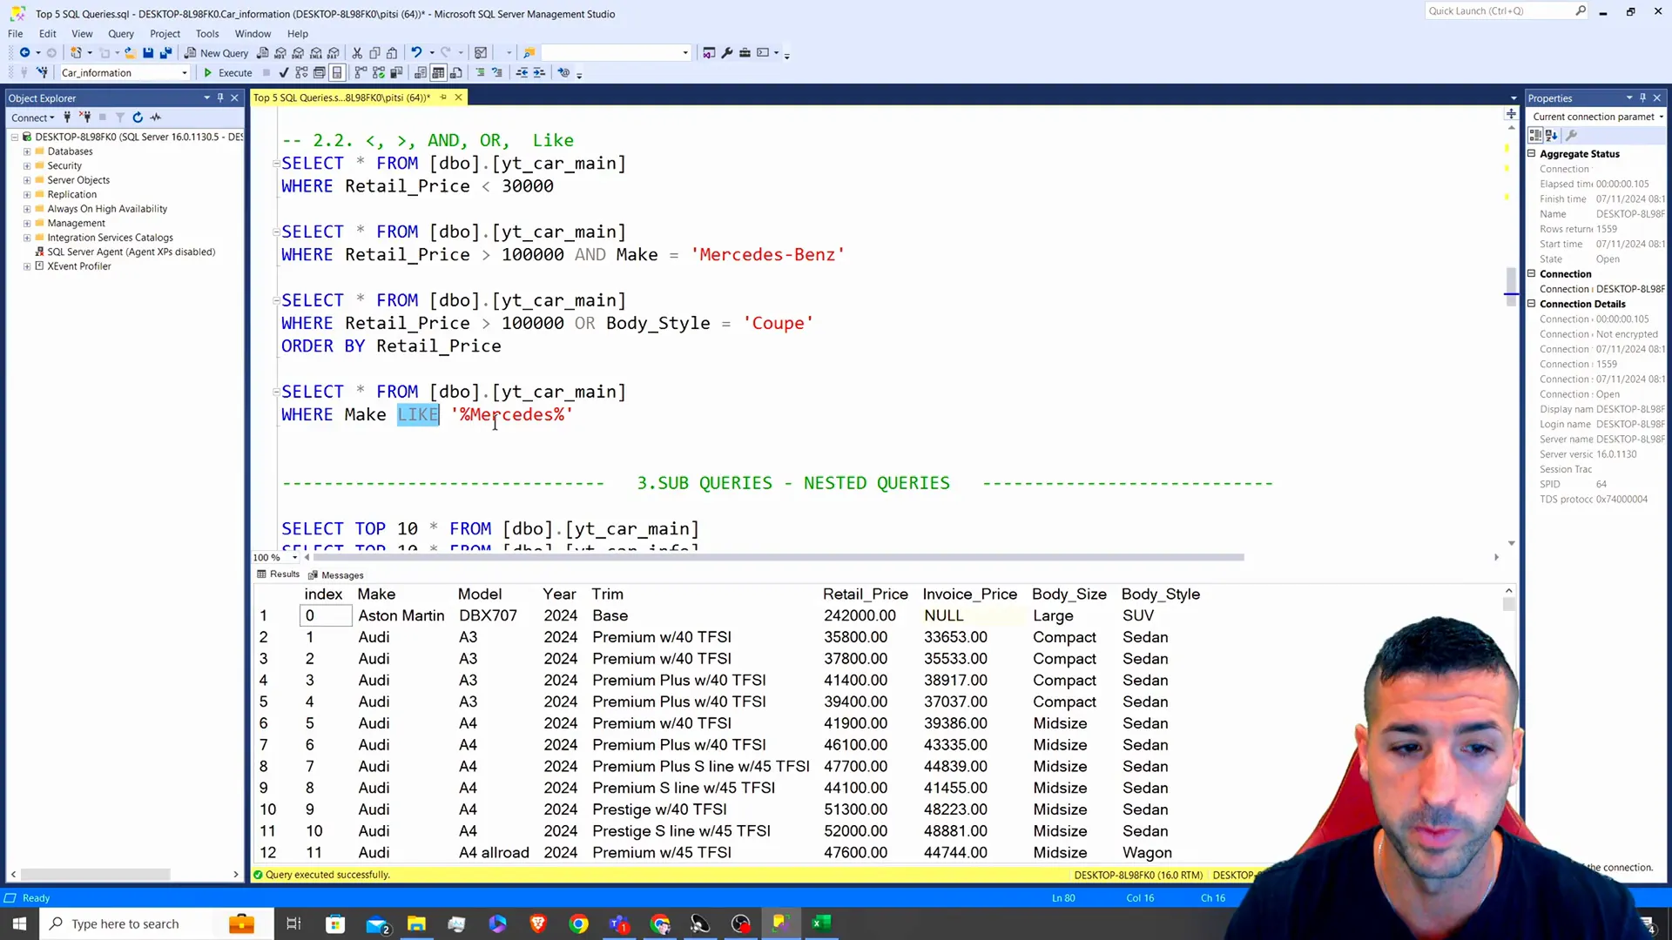Collapse the Connection Details section
Viewport: 1672px width, 940px height.
click(x=1532, y=304)
